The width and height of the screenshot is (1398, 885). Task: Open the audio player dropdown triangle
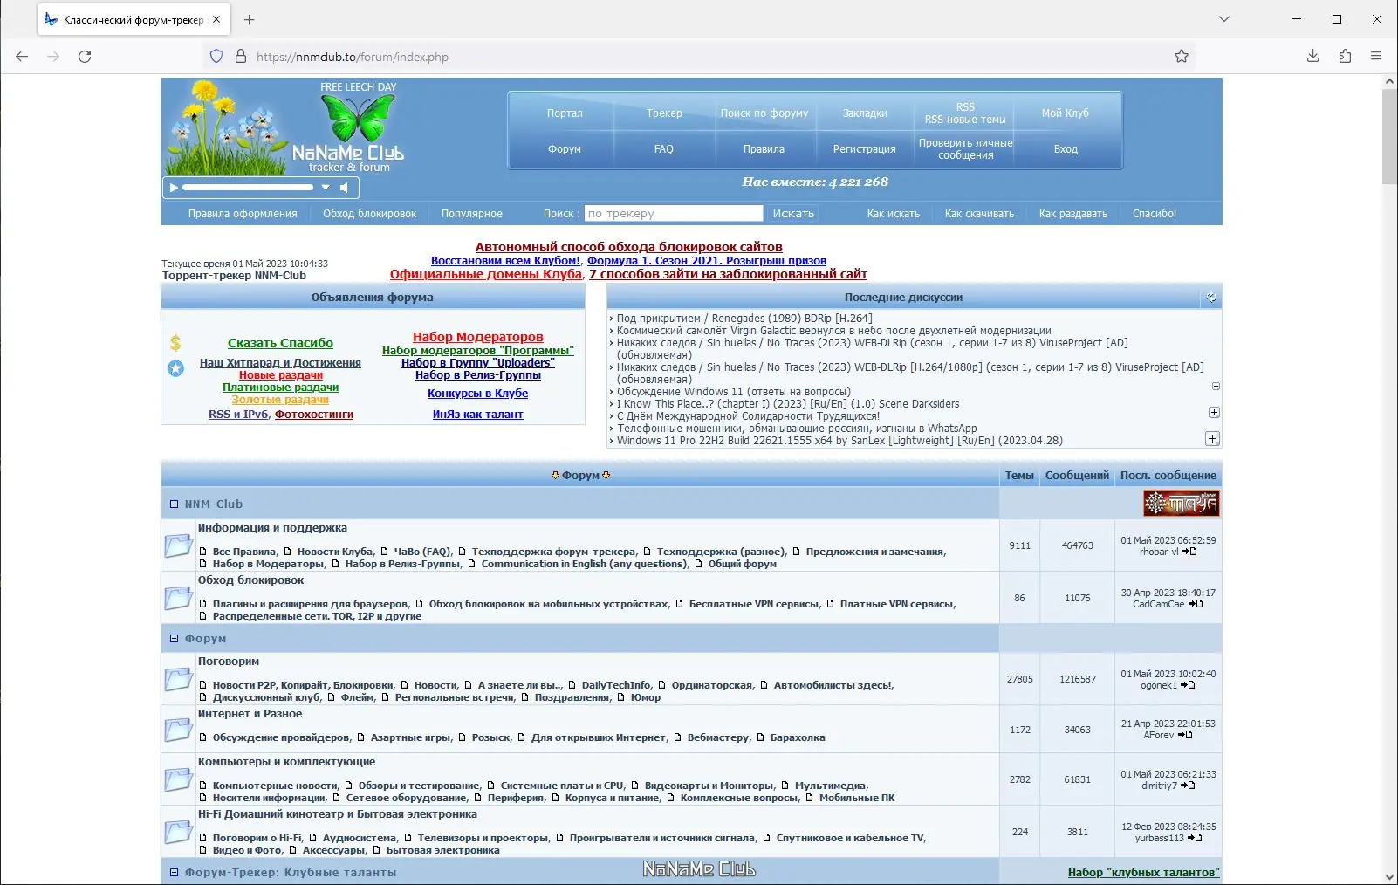(326, 187)
